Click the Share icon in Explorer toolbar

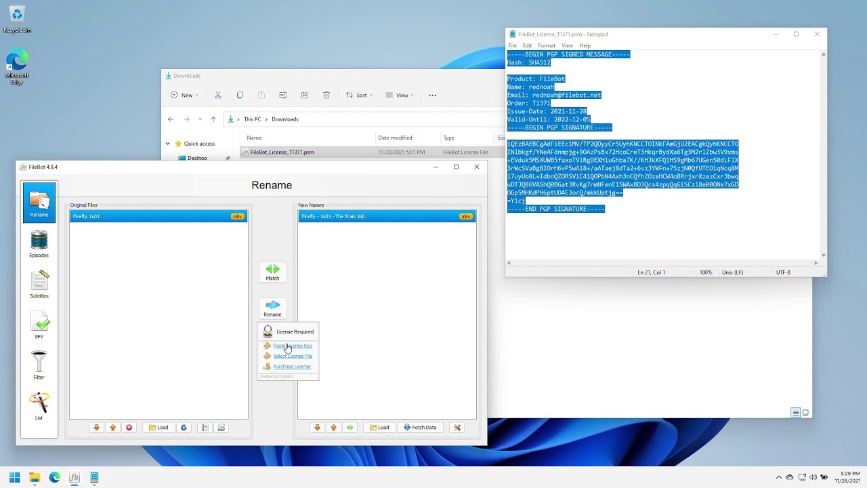click(305, 96)
